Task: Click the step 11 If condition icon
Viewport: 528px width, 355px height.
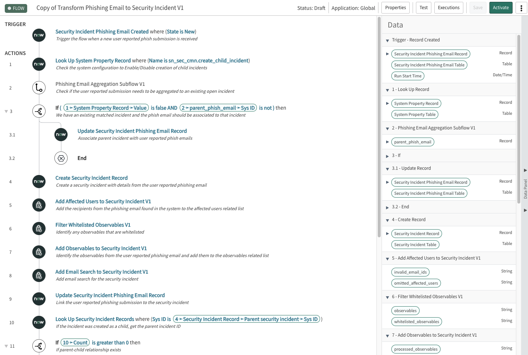Action: 39,346
